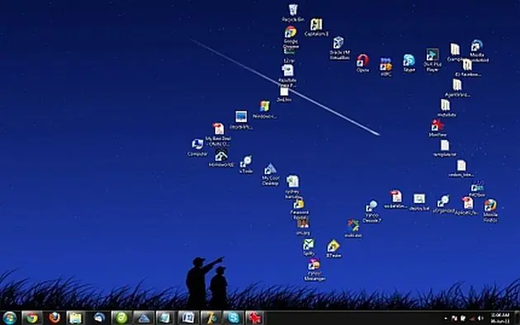520x325 pixels.
Task: Open the DivX Plus Player desktop shortcut
Action: [x=433, y=54]
